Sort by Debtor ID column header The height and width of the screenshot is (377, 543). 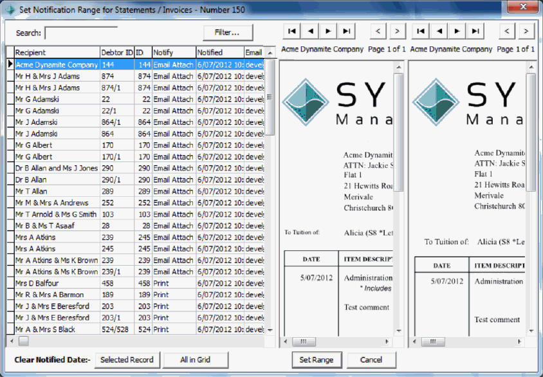pyautogui.click(x=117, y=53)
